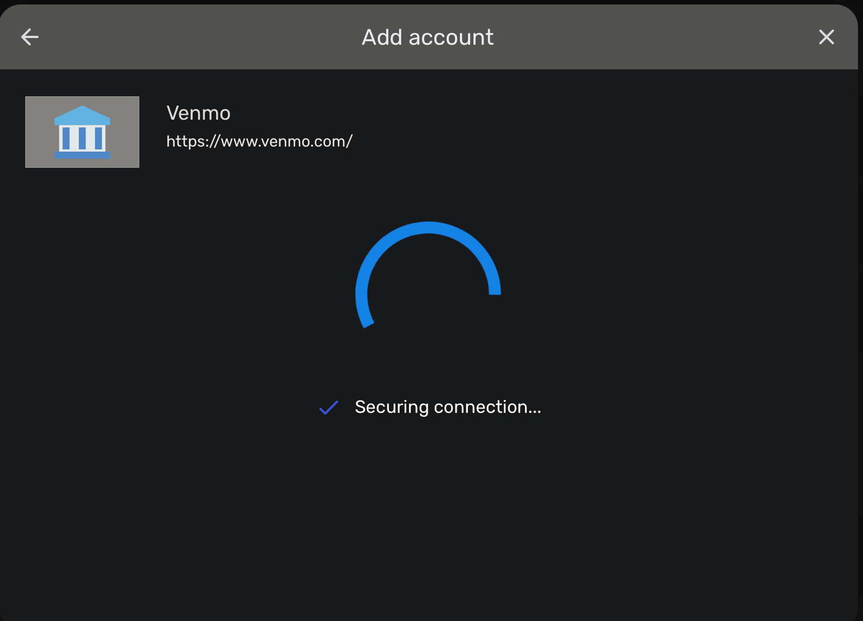Close the Add account dialog
Viewport: 863px width, 621px height.
click(x=826, y=37)
